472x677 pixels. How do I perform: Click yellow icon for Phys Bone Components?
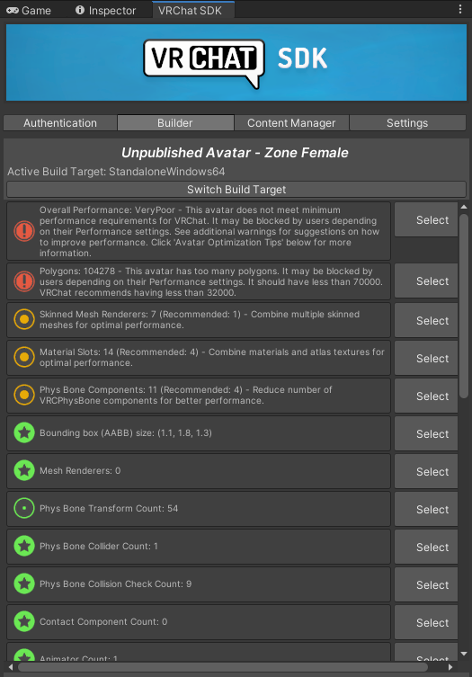pyautogui.click(x=24, y=395)
